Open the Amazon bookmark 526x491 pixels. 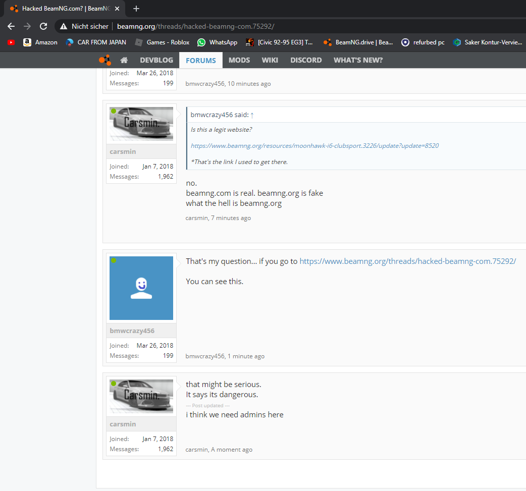click(40, 42)
